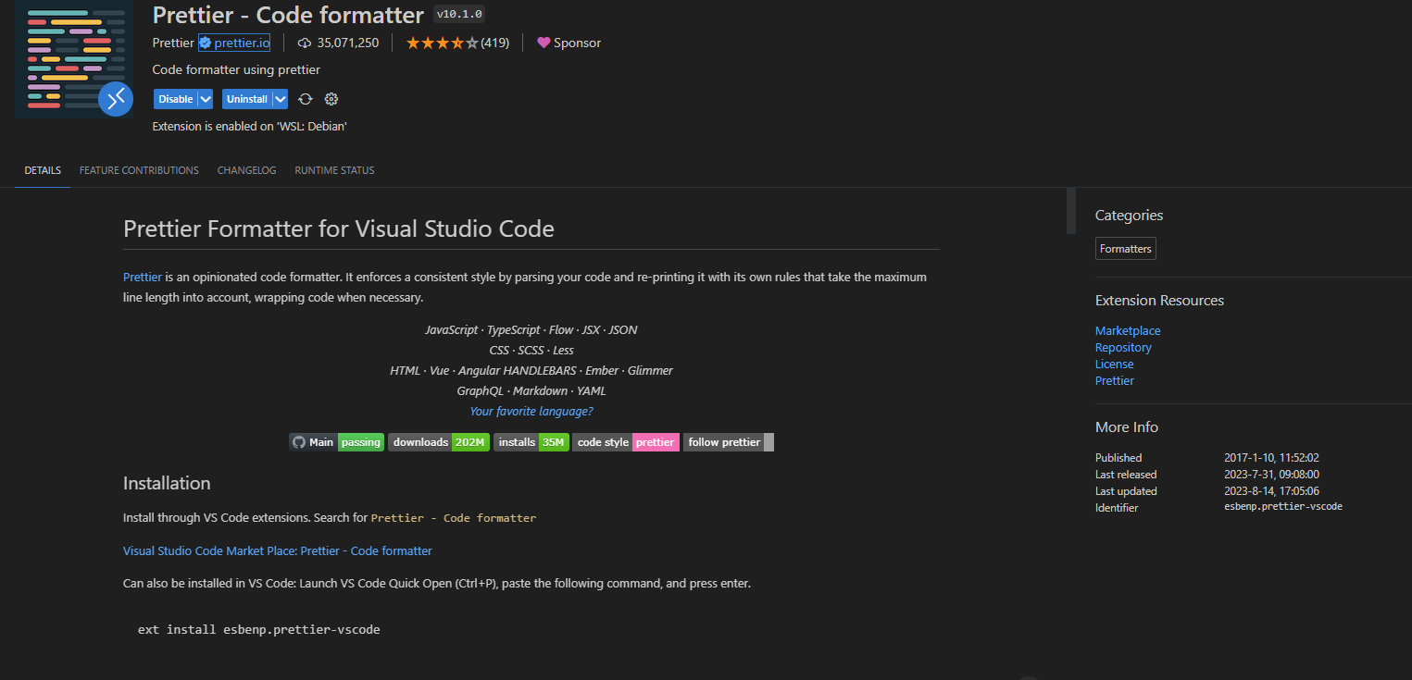This screenshot has height=680, width=1412.
Task: Open the RUNTIME STATUS tab
Action: (x=334, y=170)
